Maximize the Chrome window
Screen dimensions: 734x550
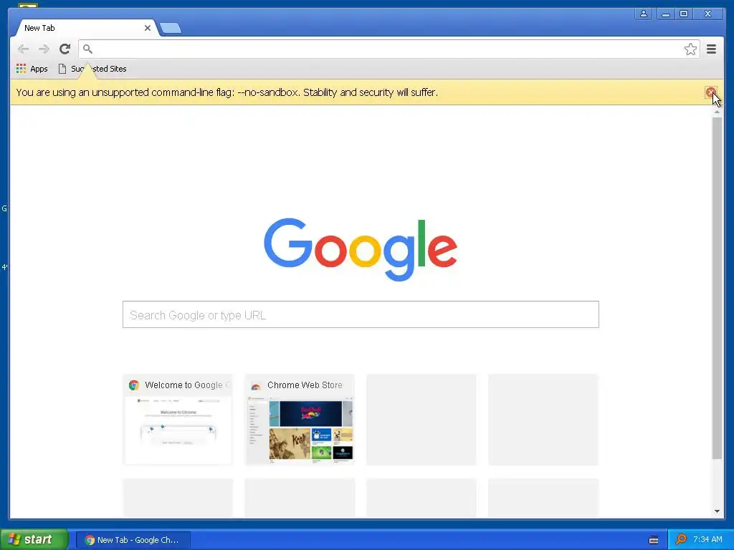click(683, 14)
